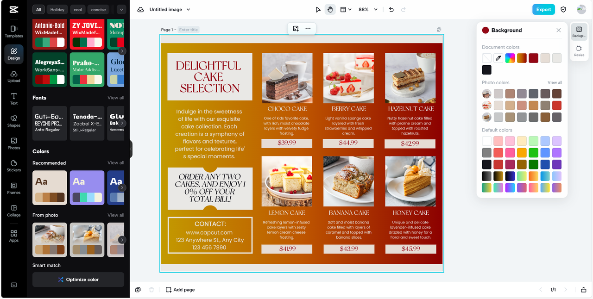Screen dimensions: 593x299
Task: Expand the style filter tags dropdown
Action: [121, 9]
